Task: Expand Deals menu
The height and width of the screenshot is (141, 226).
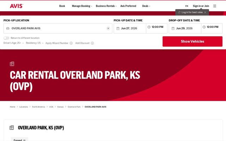Action: [x=146, y=6]
